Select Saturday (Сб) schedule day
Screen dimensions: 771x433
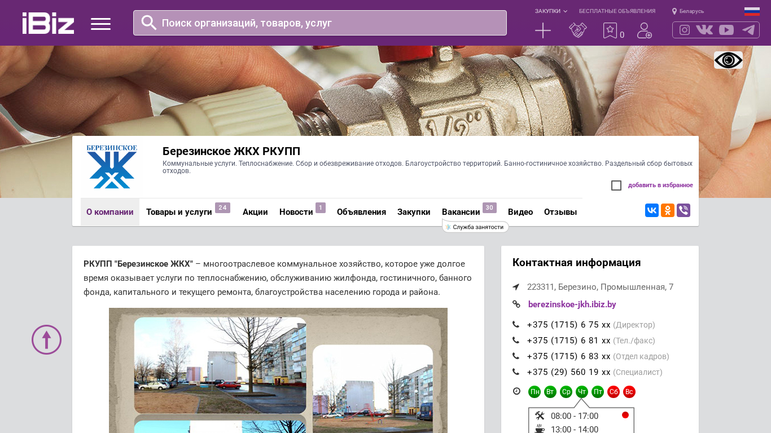(x=614, y=392)
